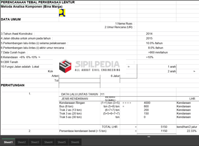Viewport: 199px width, 146px height.
Task: Go to the Sheet4 tab
Action: point(49,142)
